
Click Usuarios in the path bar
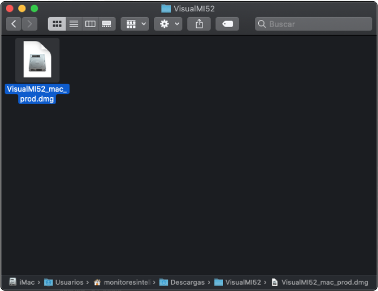click(x=64, y=282)
